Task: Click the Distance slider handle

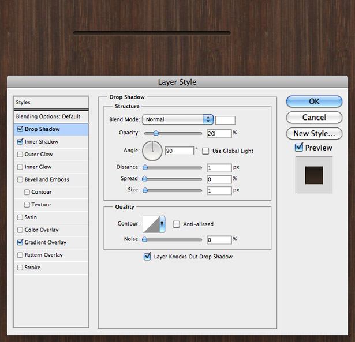Action: pyautogui.click(x=145, y=167)
